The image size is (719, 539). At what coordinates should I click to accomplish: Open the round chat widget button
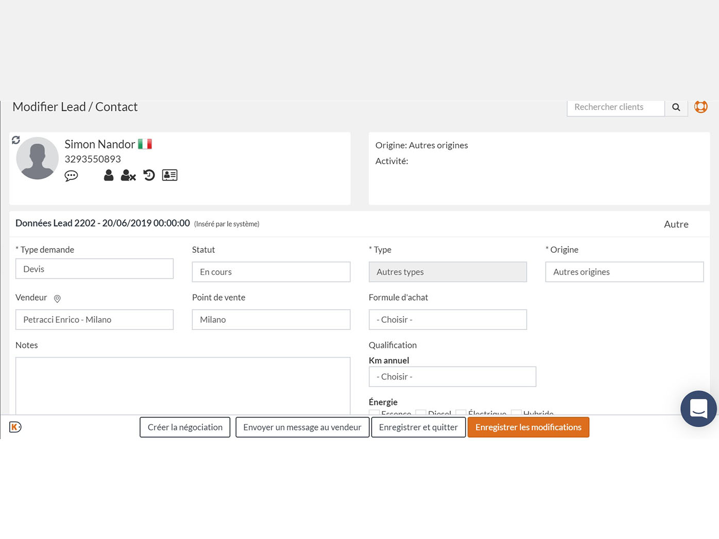(698, 409)
